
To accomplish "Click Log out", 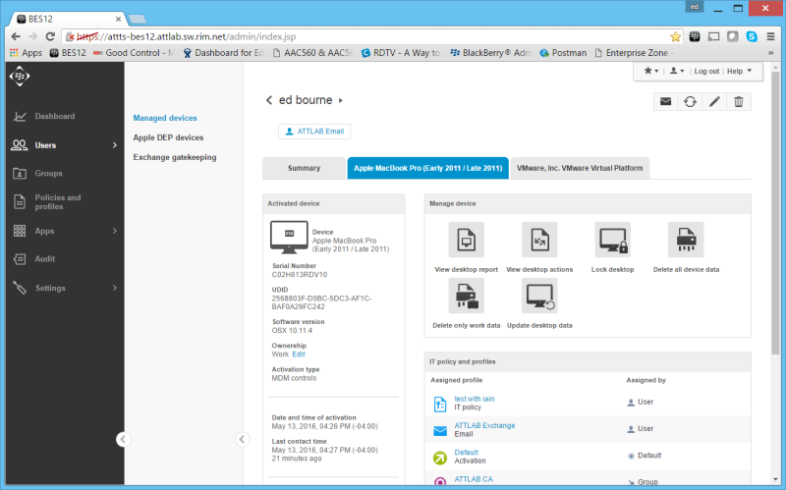I will pyautogui.click(x=706, y=71).
